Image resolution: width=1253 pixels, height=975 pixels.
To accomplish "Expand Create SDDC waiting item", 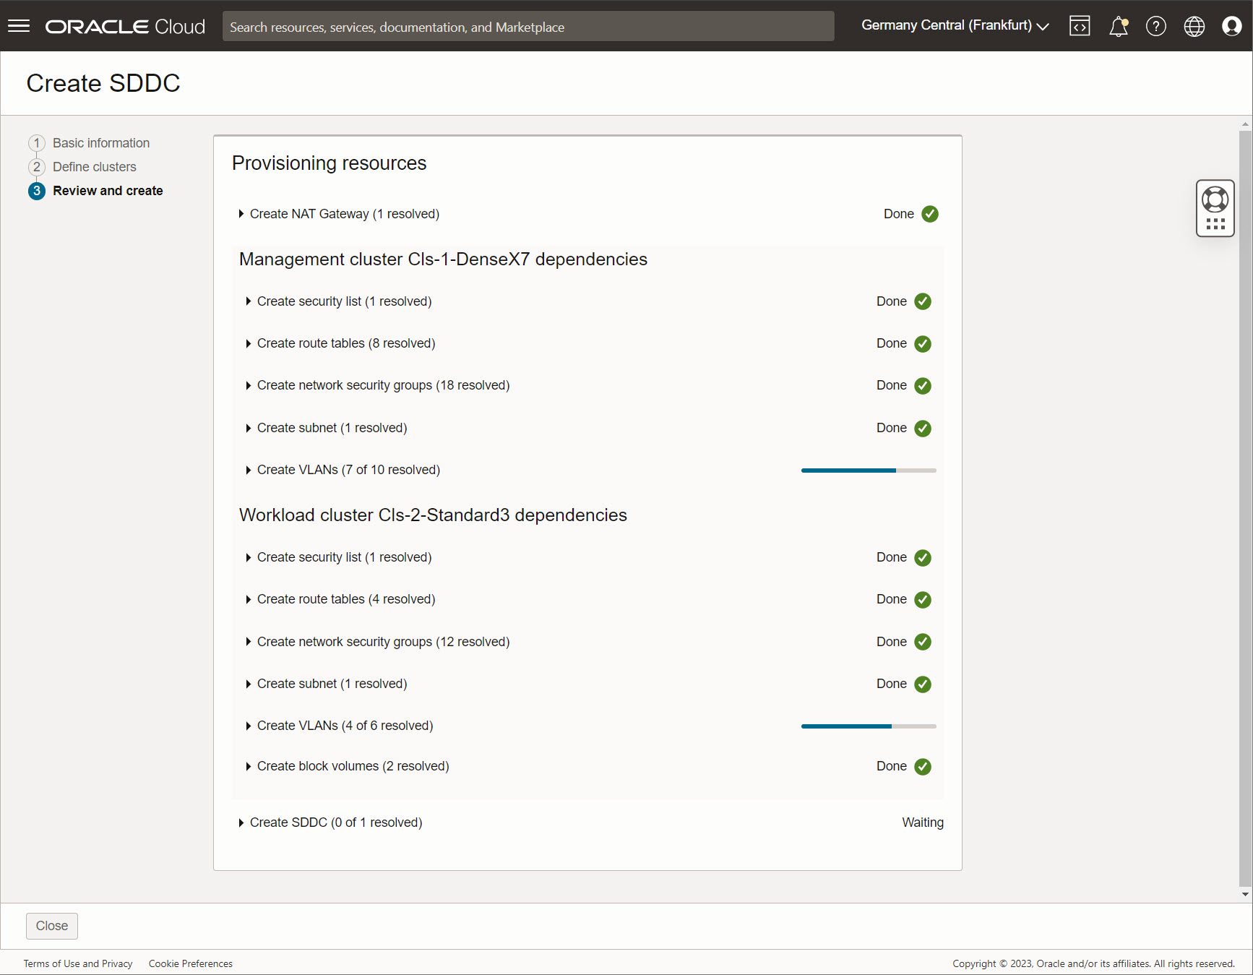I will click(241, 822).
